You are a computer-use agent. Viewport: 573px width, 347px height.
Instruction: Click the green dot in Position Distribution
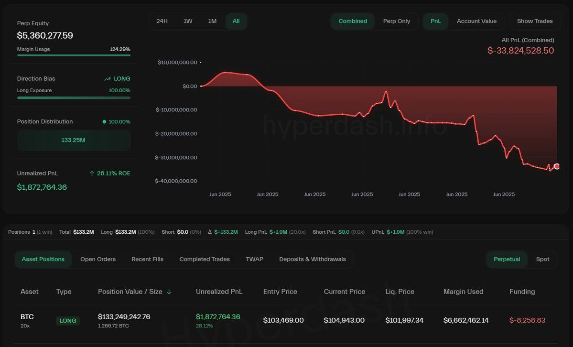pos(104,122)
